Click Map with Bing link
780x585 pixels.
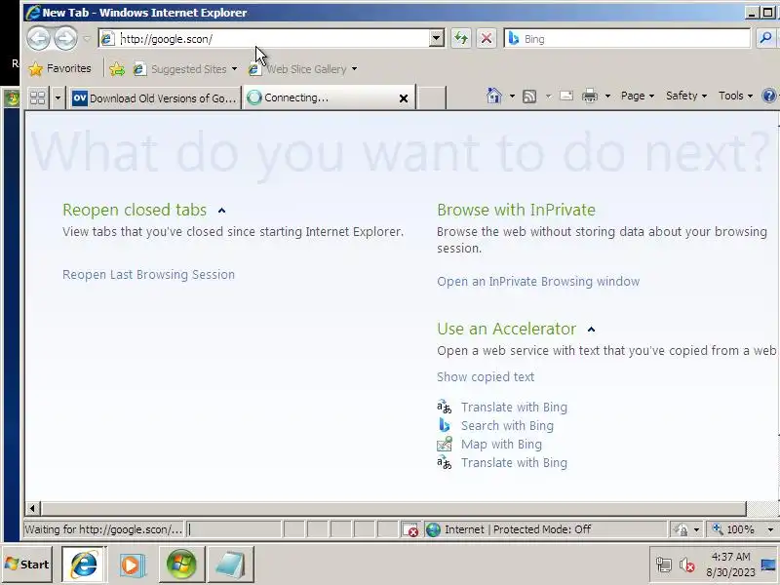pos(501,445)
